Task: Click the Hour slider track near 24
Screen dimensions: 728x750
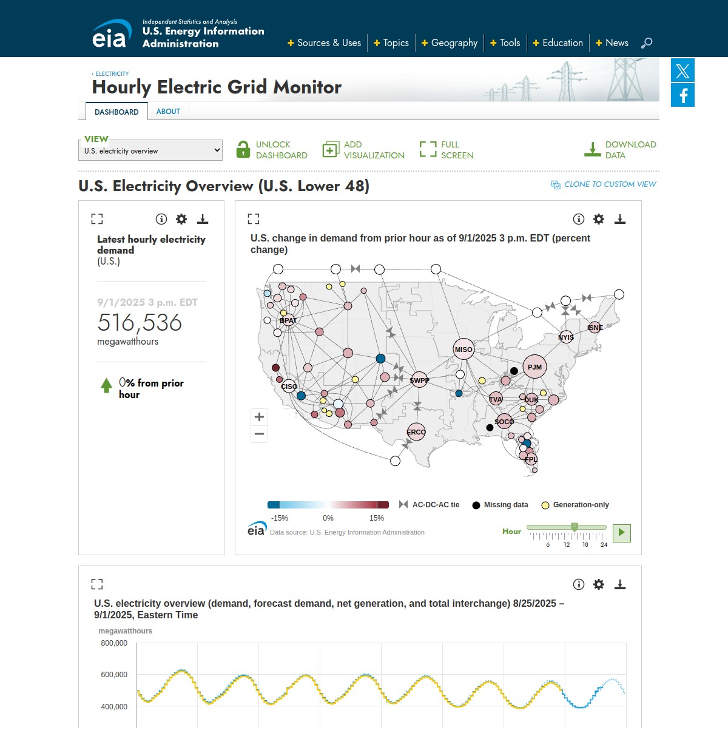Action: [603, 527]
